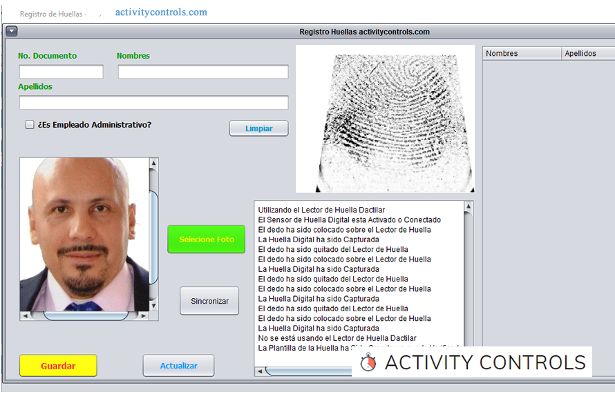The width and height of the screenshot is (615, 412).
Task: Click the employee photo thumbnail
Action: click(x=84, y=235)
